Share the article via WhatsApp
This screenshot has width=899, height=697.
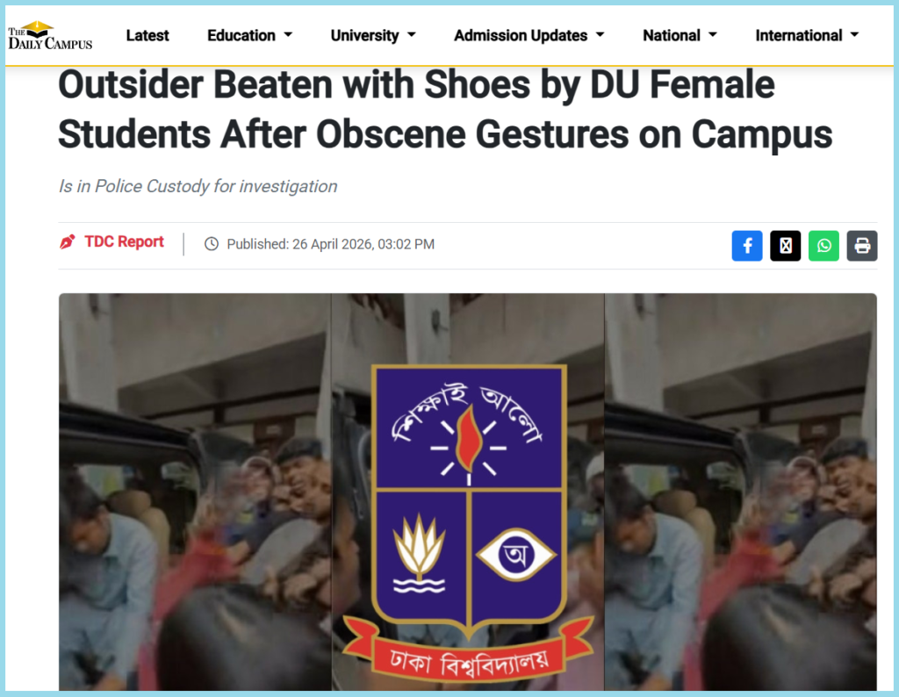pos(823,246)
